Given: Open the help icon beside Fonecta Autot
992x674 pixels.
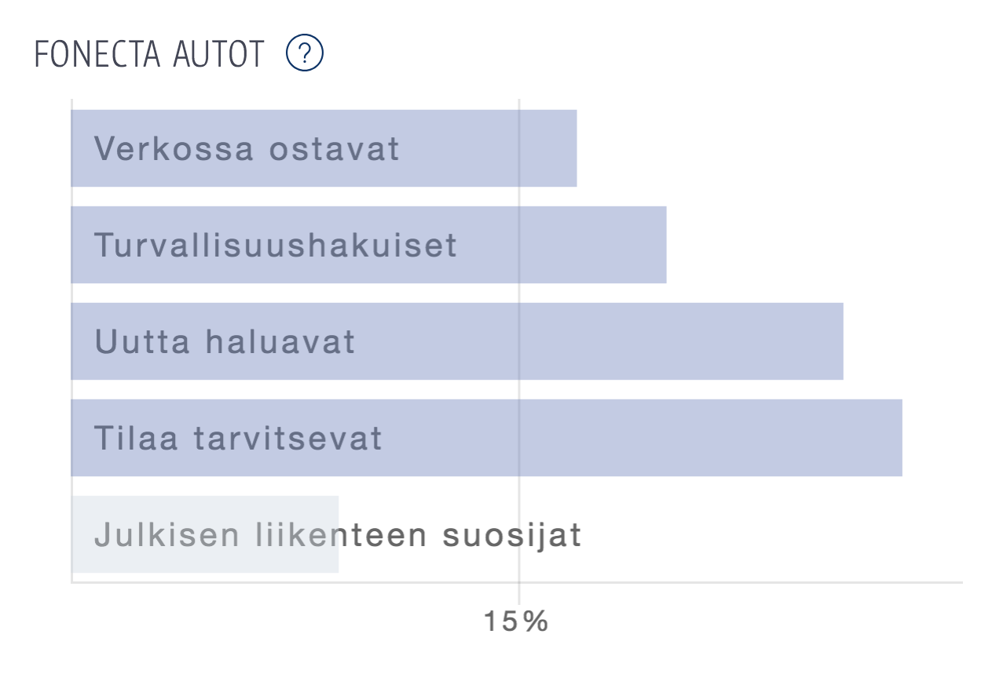Looking at the screenshot, I should 305,54.
